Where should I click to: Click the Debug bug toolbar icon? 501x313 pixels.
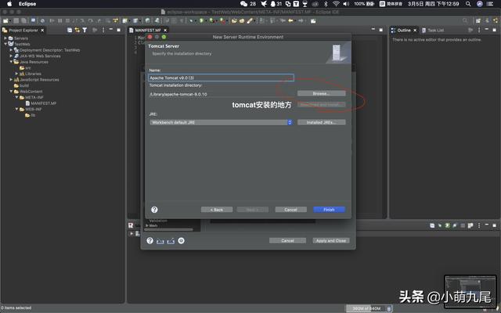(x=191, y=21)
